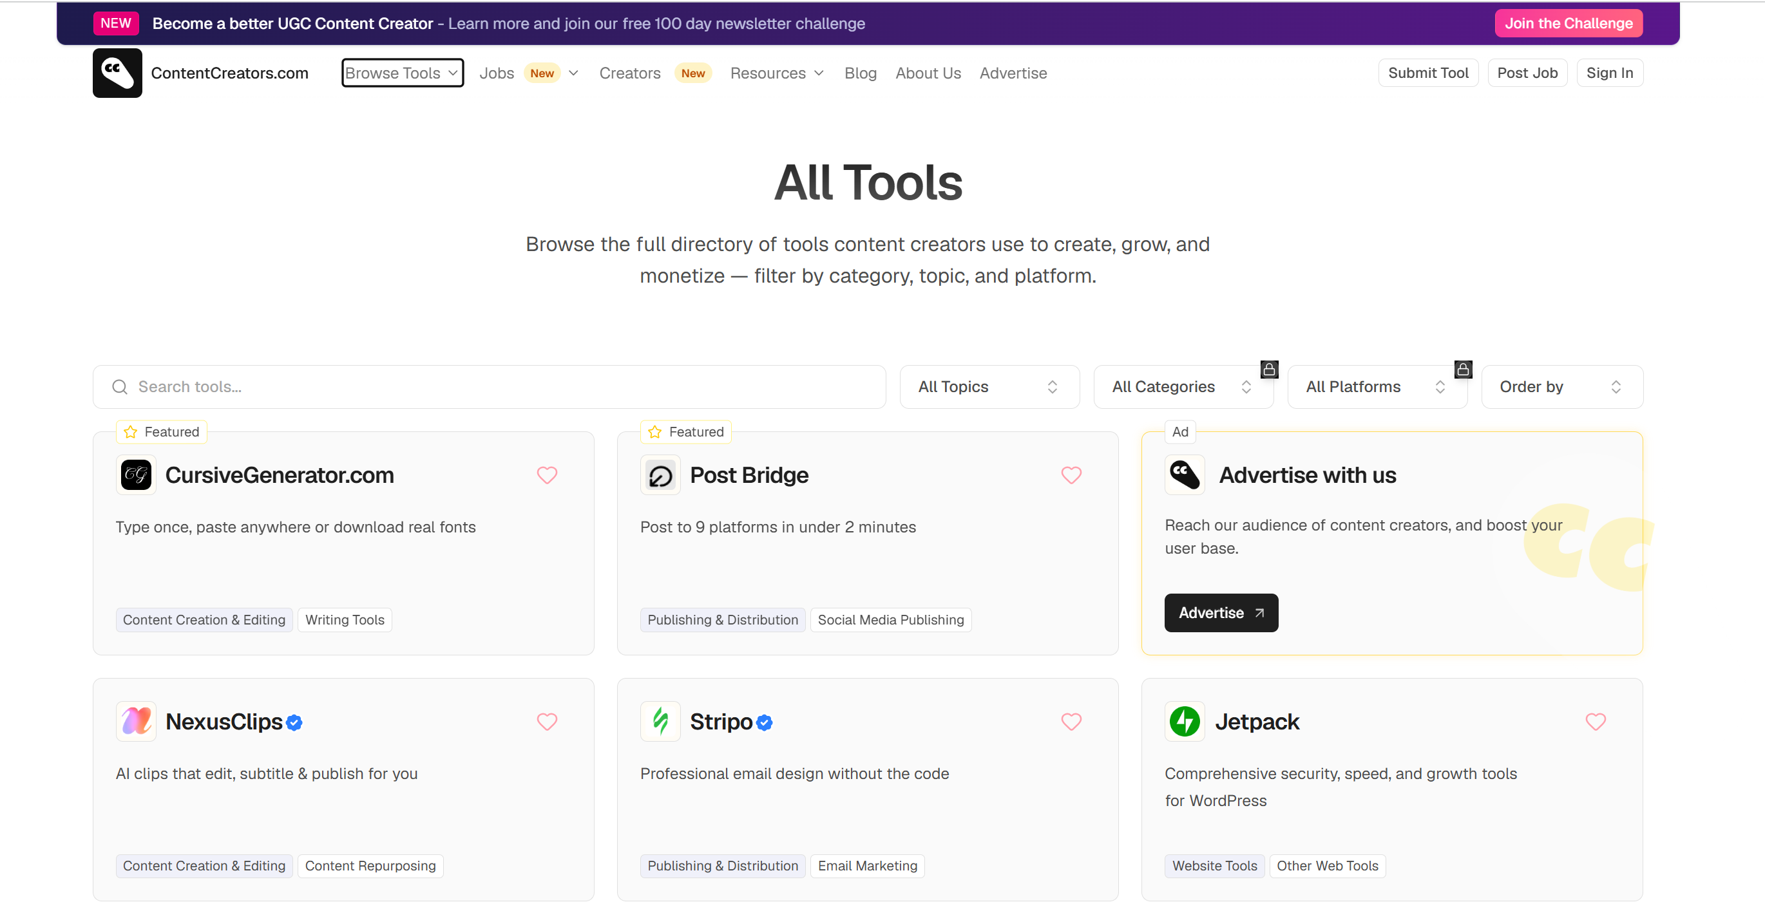Click the Stripo logo icon
This screenshot has height=911, width=1765.
[660, 721]
